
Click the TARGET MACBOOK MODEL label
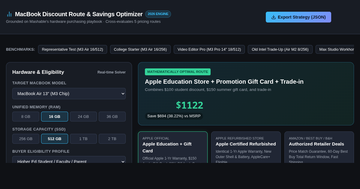(x=39, y=83)
